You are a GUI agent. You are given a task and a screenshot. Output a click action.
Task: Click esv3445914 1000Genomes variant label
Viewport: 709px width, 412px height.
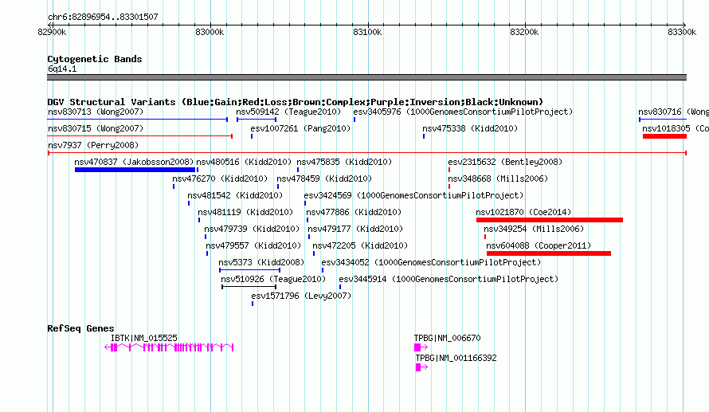point(449,279)
